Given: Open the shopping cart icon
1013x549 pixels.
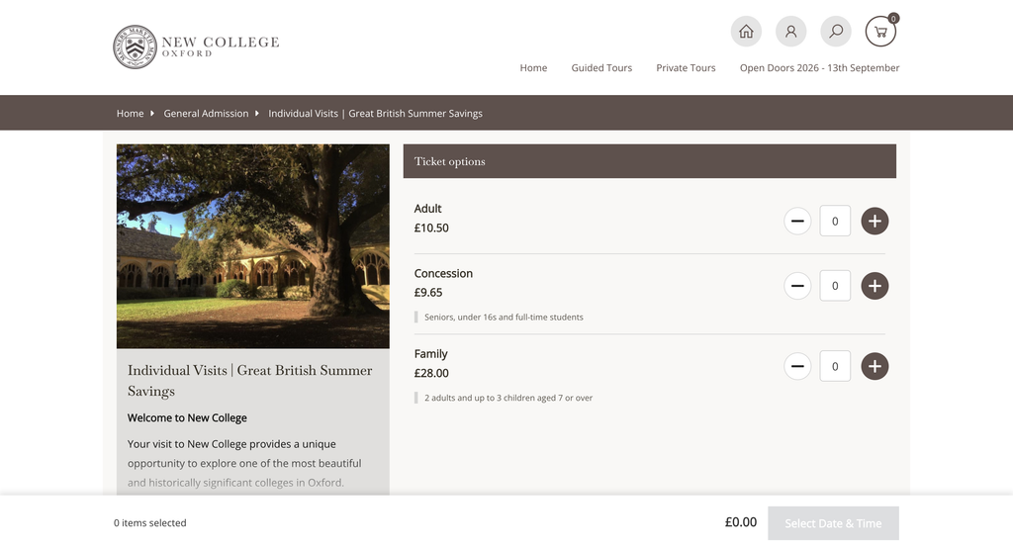Looking at the screenshot, I should (880, 31).
